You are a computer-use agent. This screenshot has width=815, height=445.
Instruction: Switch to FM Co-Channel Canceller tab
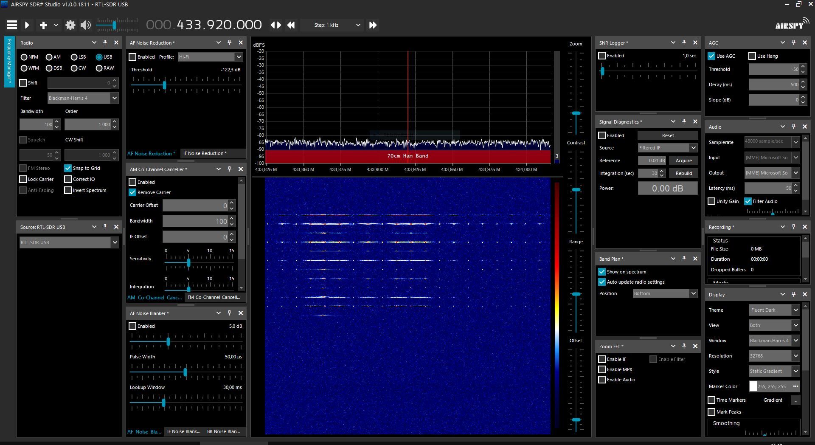point(214,297)
